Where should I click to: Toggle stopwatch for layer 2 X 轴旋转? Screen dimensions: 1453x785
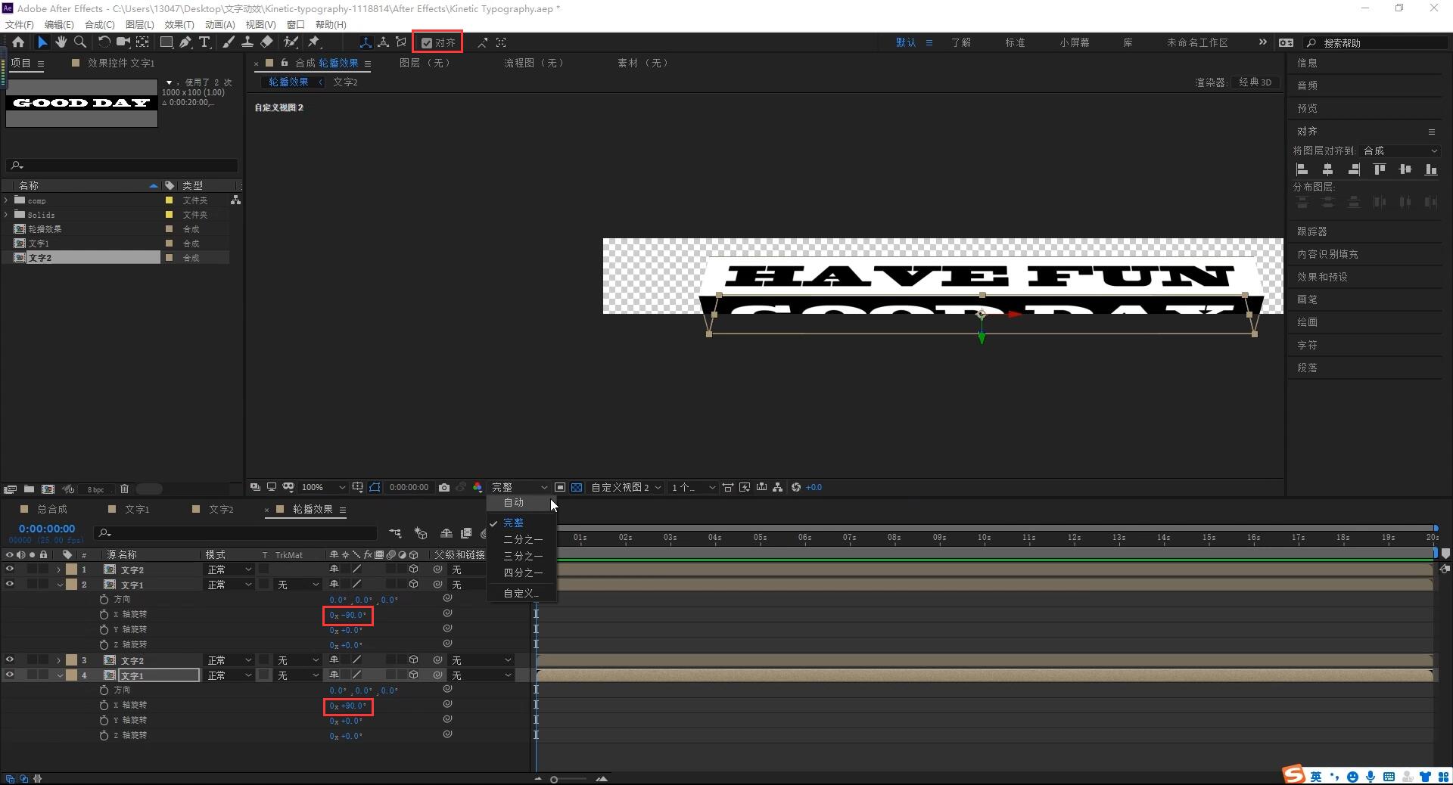[104, 615]
